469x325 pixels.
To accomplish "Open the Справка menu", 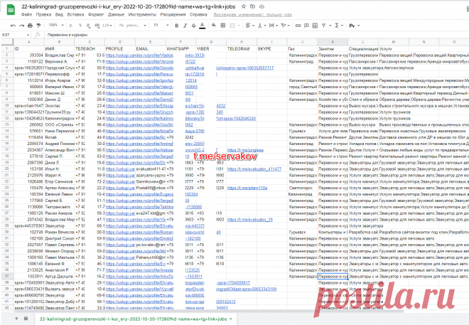I will click(x=198, y=14).
